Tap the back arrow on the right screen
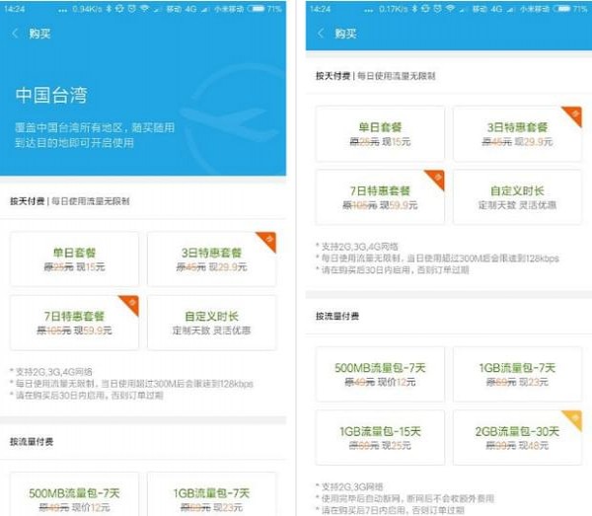The image size is (592, 516). pyautogui.click(x=320, y=34)
